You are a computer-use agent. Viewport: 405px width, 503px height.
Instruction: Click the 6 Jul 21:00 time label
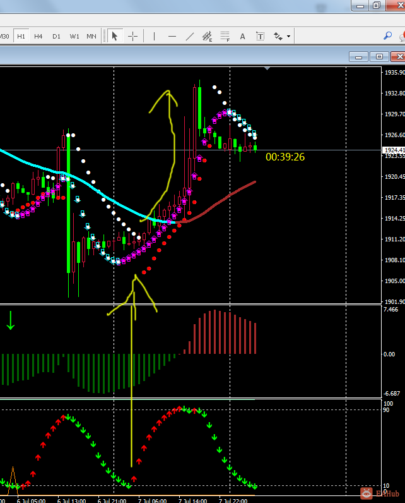[112, 500]
